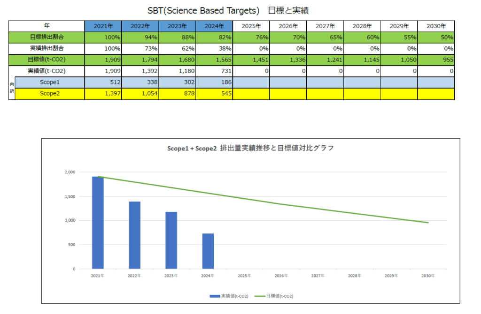481x314 pixels.
Task: Click the chart title text
Action: pyautogui.click(x=250, y=148)
